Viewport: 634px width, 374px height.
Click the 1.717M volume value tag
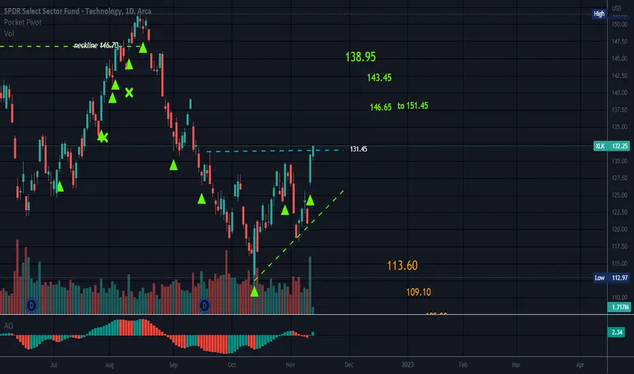pos(618,307)
